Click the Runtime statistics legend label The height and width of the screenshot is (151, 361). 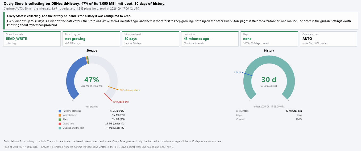[x=72, y=111]
